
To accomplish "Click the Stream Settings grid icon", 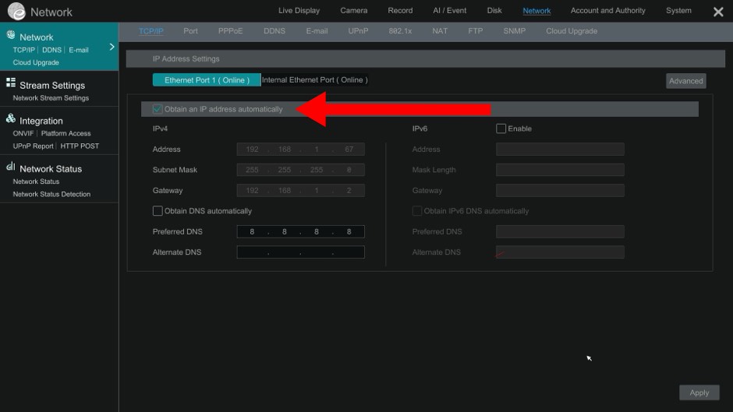I will point(11,83).
